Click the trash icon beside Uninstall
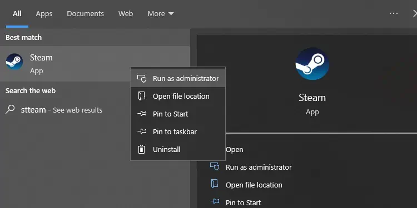 [x=141, y=149]
